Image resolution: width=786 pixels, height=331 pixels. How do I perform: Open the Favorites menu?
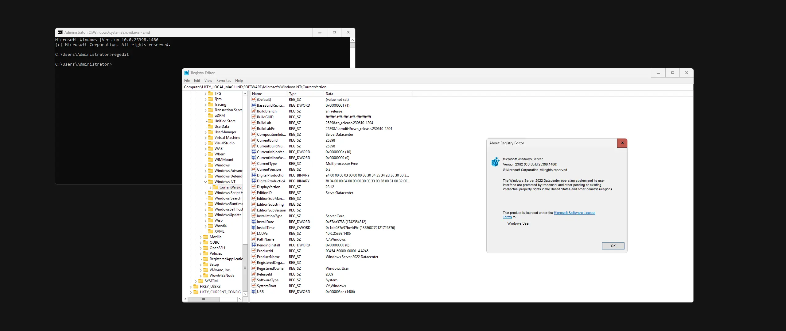[x=223, y=81]
